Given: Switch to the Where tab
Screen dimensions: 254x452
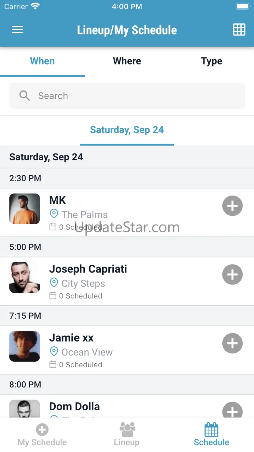Looking at the screenshot, I should pos(127,61).
